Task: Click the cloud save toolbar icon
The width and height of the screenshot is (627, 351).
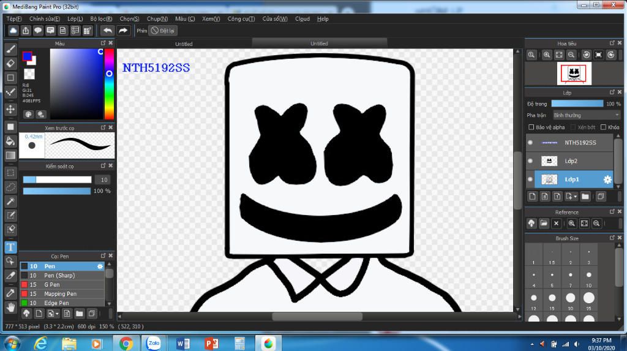Action: (x=13, y=31)
